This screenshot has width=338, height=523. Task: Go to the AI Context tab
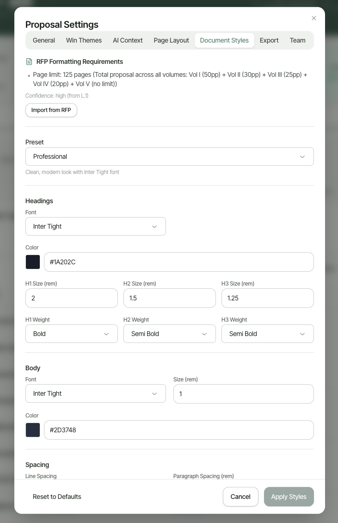click(x=128, y=40)
